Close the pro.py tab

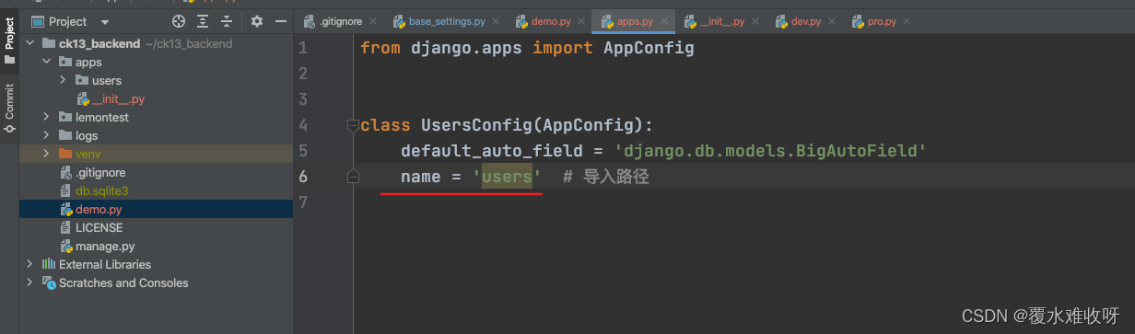[907, 21]
